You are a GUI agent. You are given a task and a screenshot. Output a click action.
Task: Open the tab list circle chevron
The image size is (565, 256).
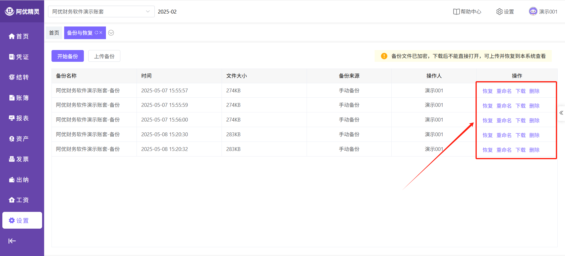(x=111, y=33)
